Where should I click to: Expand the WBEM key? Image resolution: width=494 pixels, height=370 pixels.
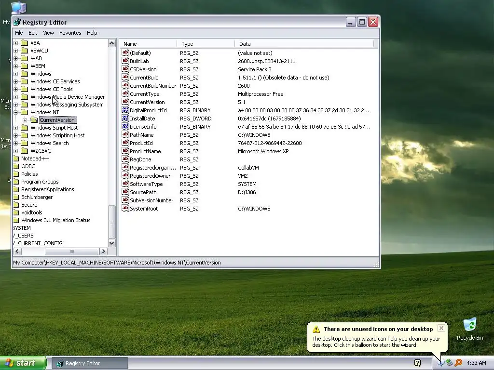click(16, 66)
